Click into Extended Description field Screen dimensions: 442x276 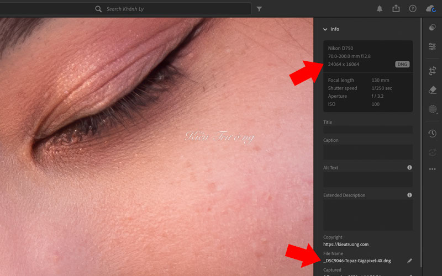368,215
